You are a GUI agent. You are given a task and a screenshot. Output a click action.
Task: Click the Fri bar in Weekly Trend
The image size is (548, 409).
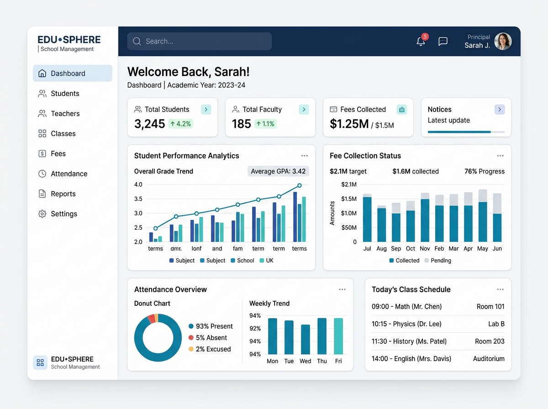[338, 336]
